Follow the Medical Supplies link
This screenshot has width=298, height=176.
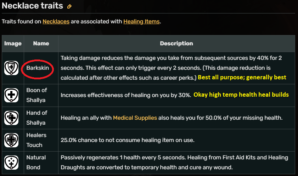[x=135, y=118]
